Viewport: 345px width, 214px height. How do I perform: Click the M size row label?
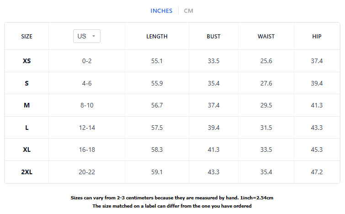(27, 105)
